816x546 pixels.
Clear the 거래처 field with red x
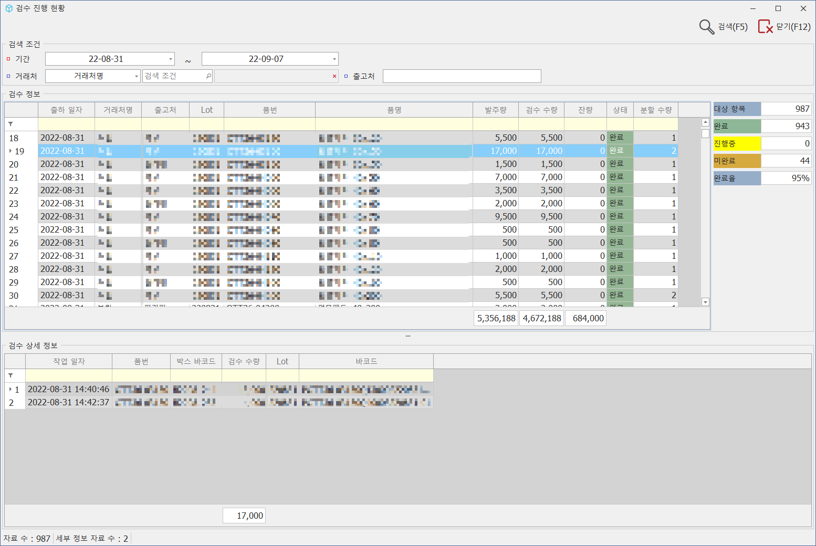[334, 76]
